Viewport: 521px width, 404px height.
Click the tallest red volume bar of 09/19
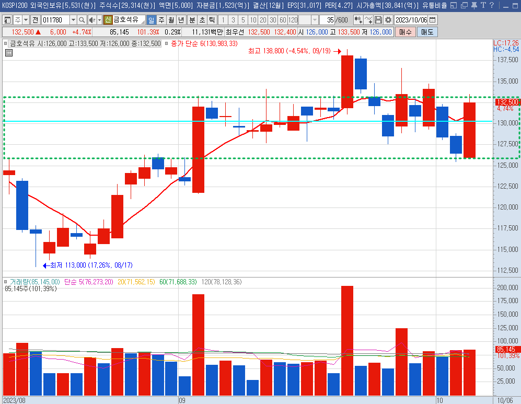tap(347, 341)
